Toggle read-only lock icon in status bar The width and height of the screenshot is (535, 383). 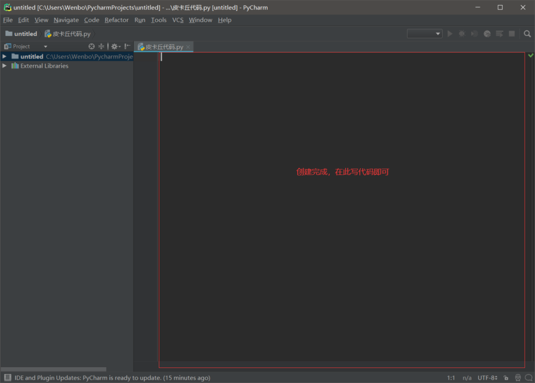pyautogui.click(x=506, y=378)
